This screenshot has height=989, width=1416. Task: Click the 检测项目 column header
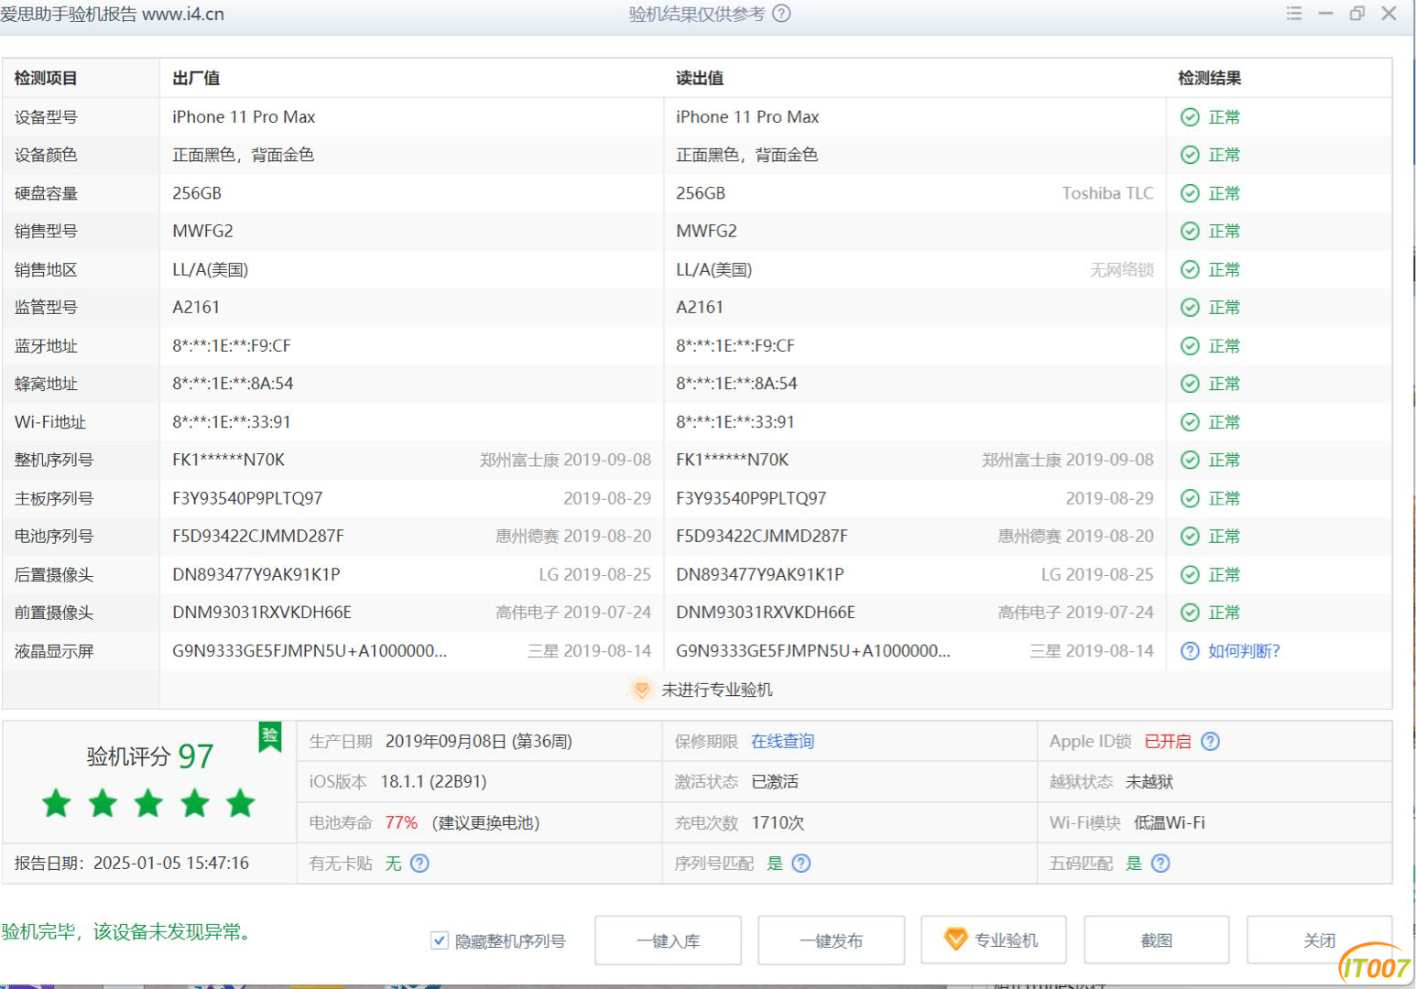(x=46, y=79)
